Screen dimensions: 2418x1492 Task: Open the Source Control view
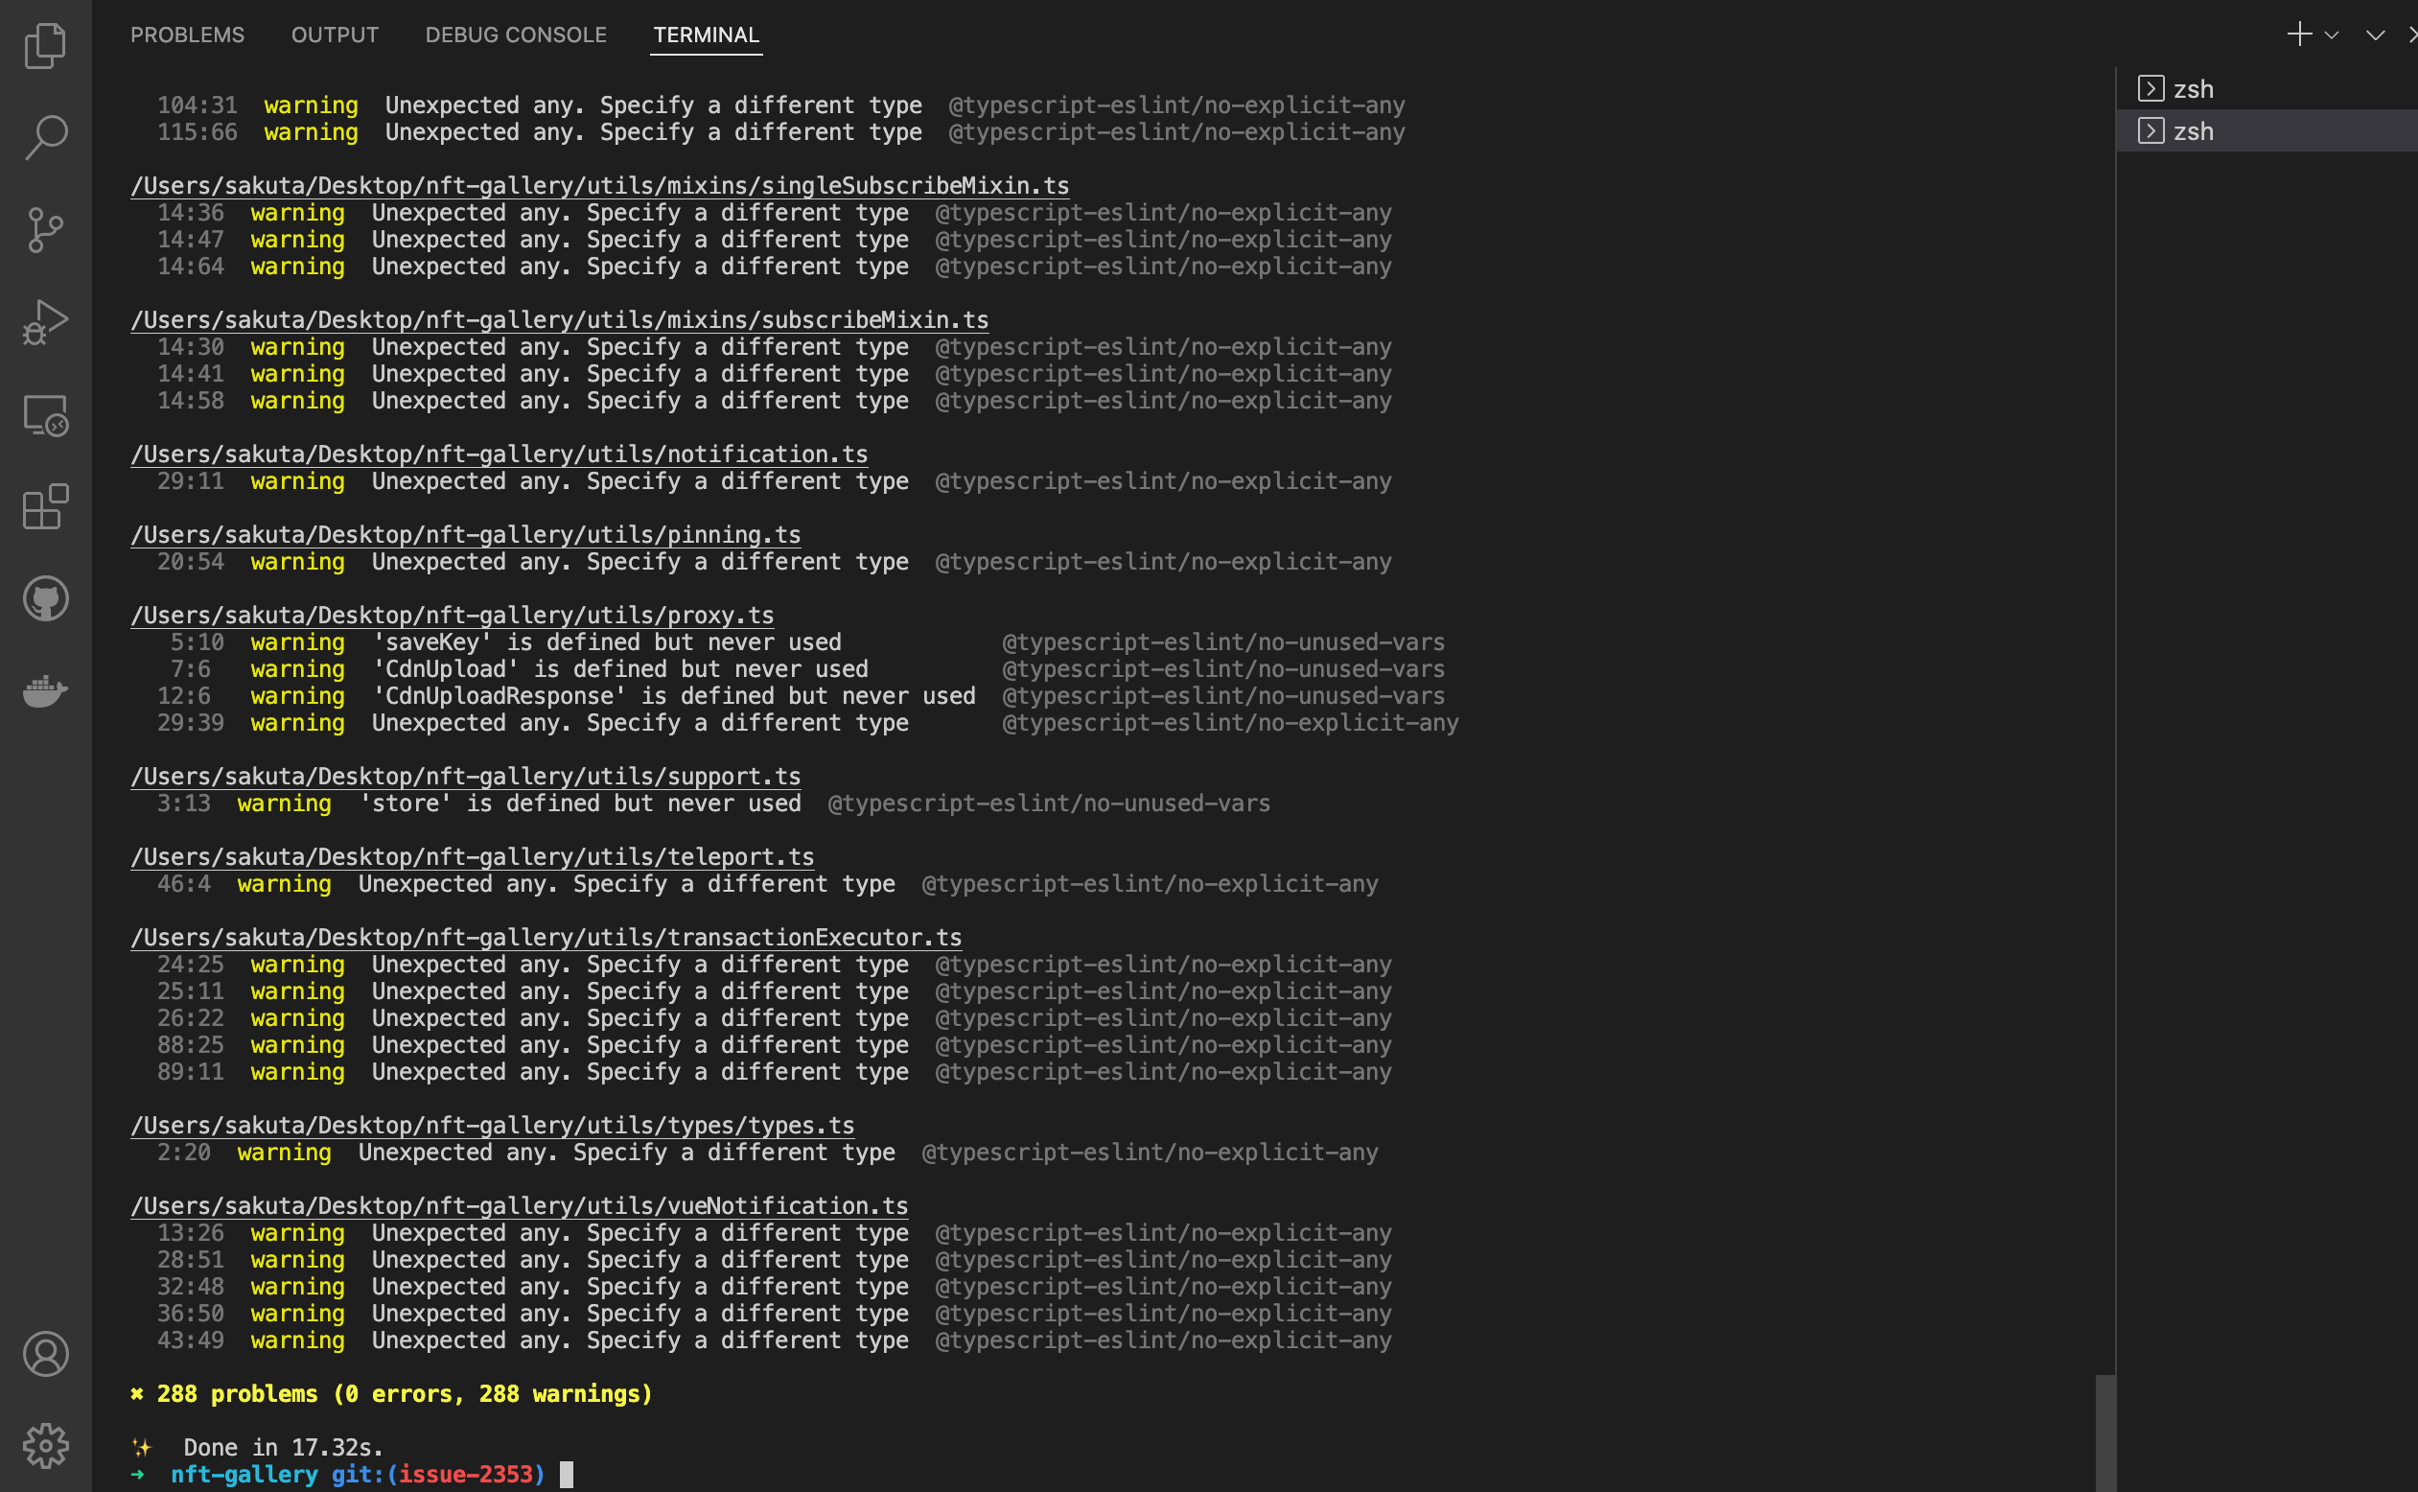click(x=45, y=230)
